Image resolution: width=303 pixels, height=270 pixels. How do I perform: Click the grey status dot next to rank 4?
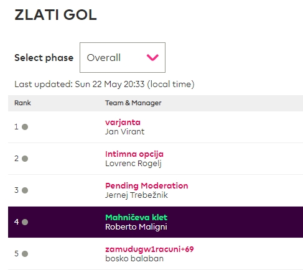(25, 222)
